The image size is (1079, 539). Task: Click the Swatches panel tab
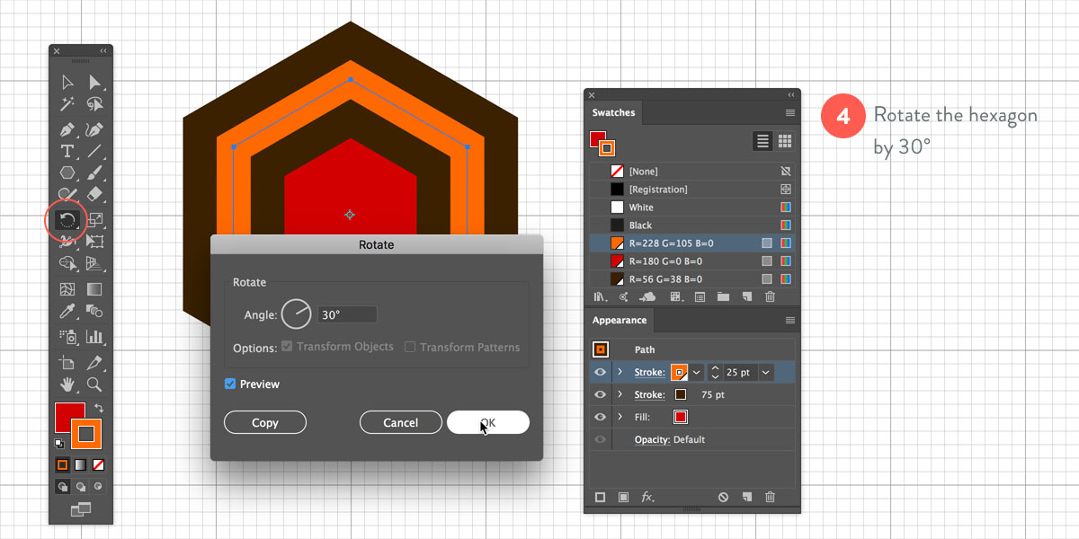[x=613, y=113]
